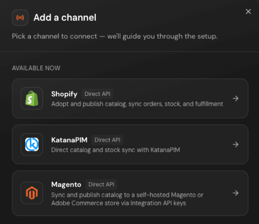Click Direct API badge next to Magento
The height and width of the screenshot is (224, 259).
(101, 184)
